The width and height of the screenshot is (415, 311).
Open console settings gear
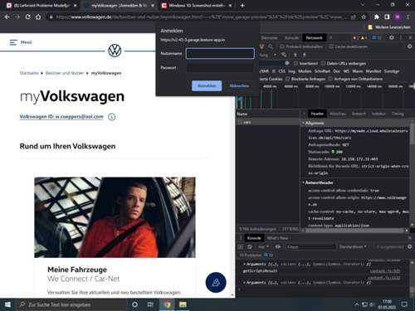tap(409, 246)
